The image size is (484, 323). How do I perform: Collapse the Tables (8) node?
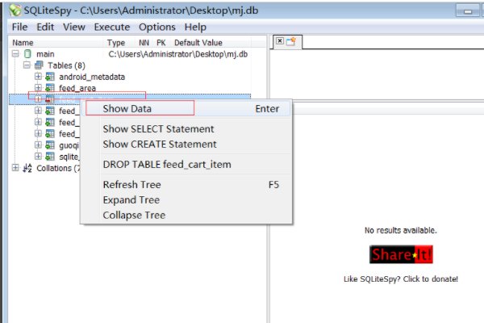pos(27,65)
